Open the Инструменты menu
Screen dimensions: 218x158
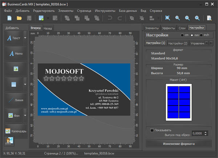pos(105,11)
